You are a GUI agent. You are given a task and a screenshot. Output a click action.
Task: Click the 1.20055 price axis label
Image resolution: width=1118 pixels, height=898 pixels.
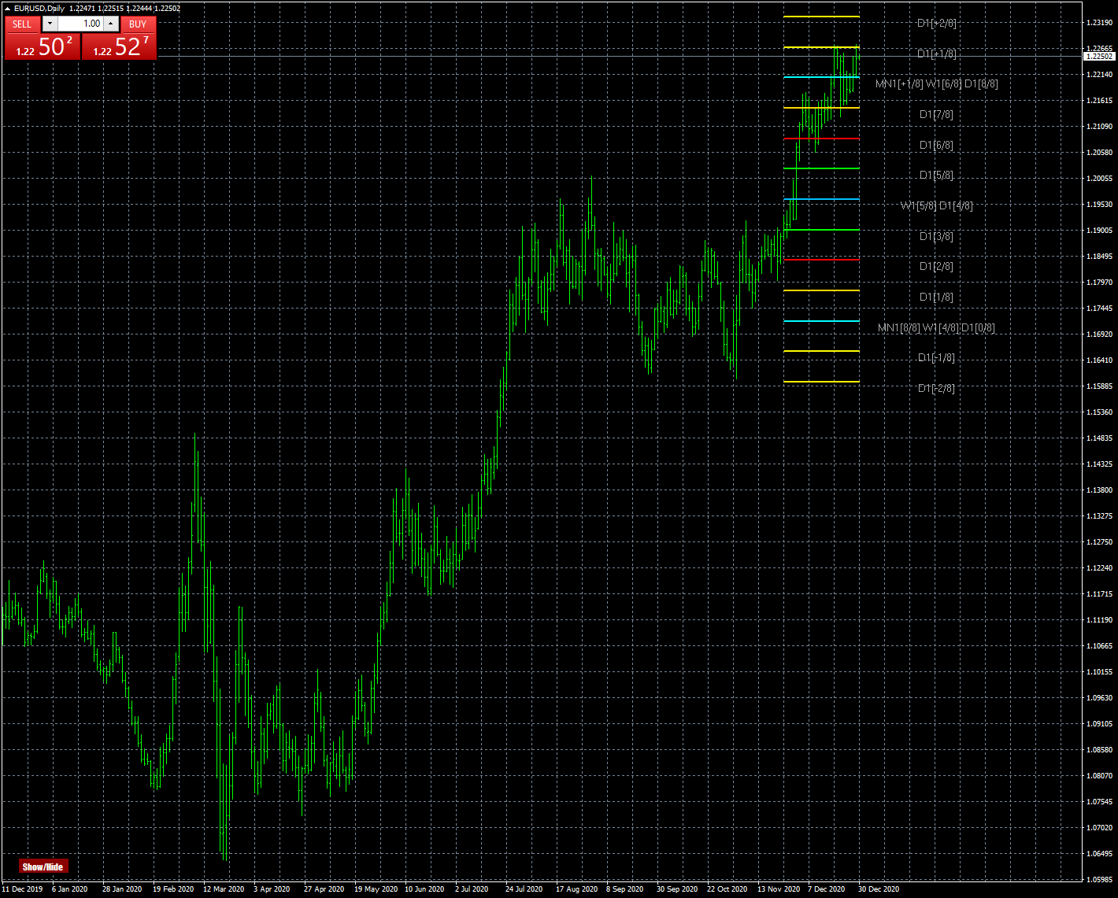(1099, 179)
